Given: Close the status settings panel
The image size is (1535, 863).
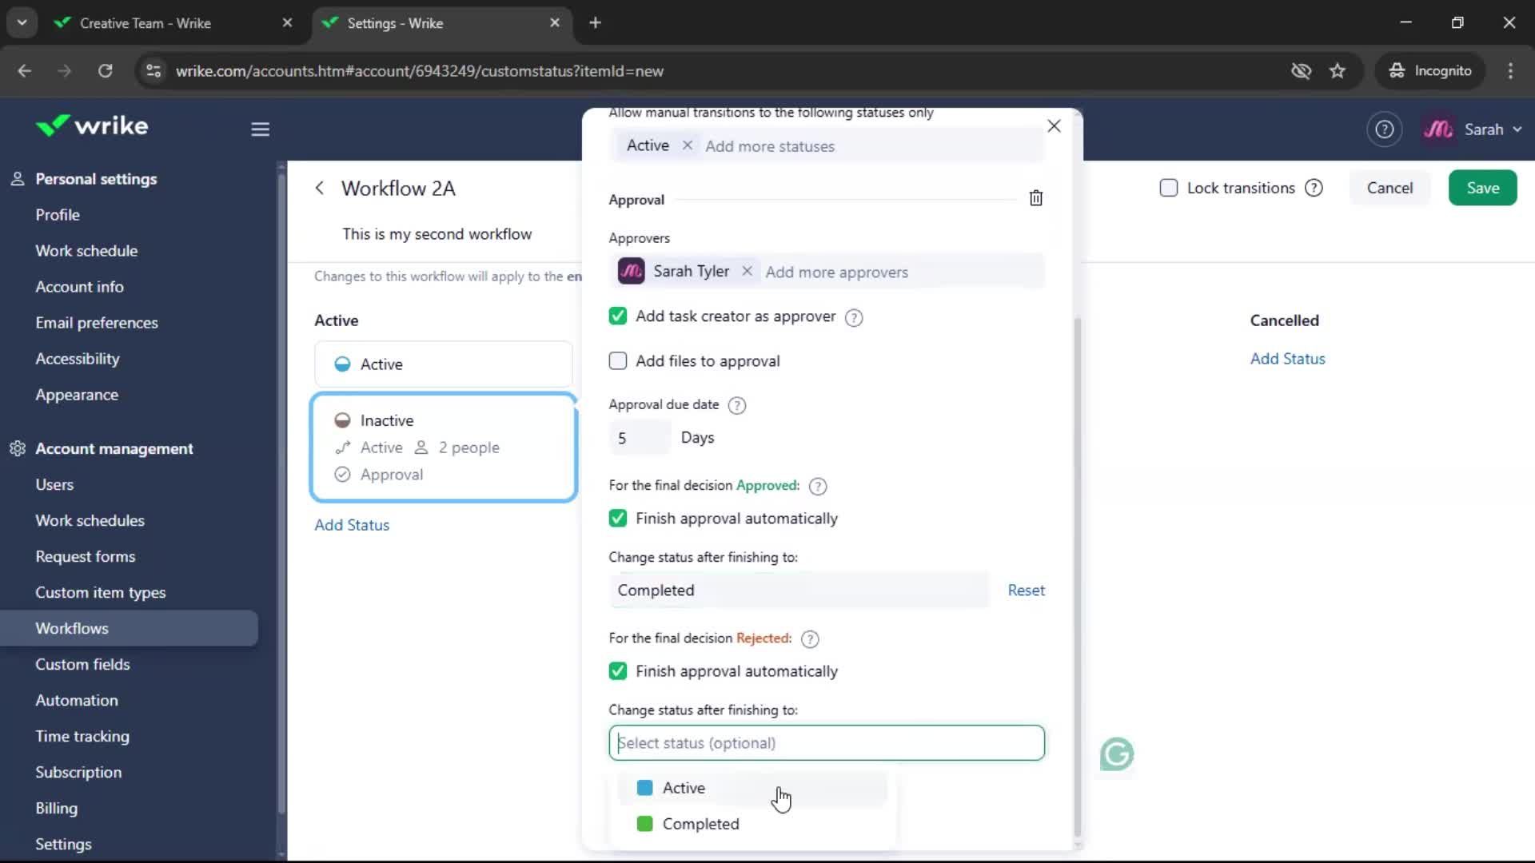Looking at the screenshot, I should (1054, 126).
